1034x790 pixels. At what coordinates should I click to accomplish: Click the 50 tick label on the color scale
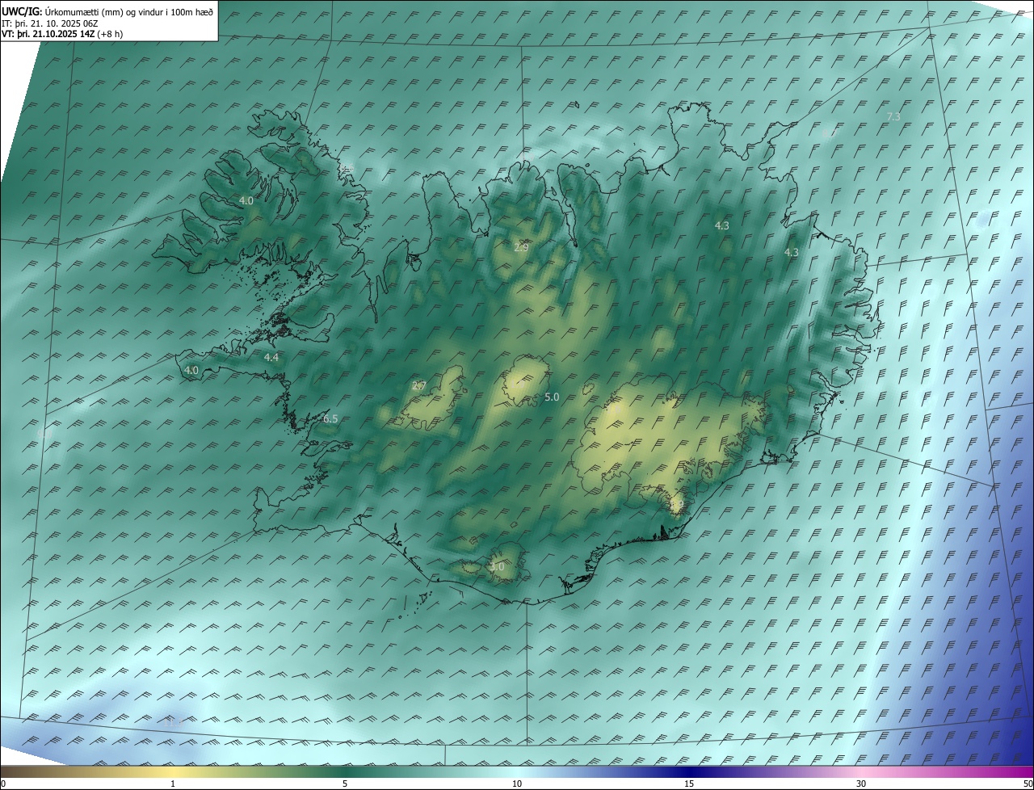click(x=1028, y=784)
